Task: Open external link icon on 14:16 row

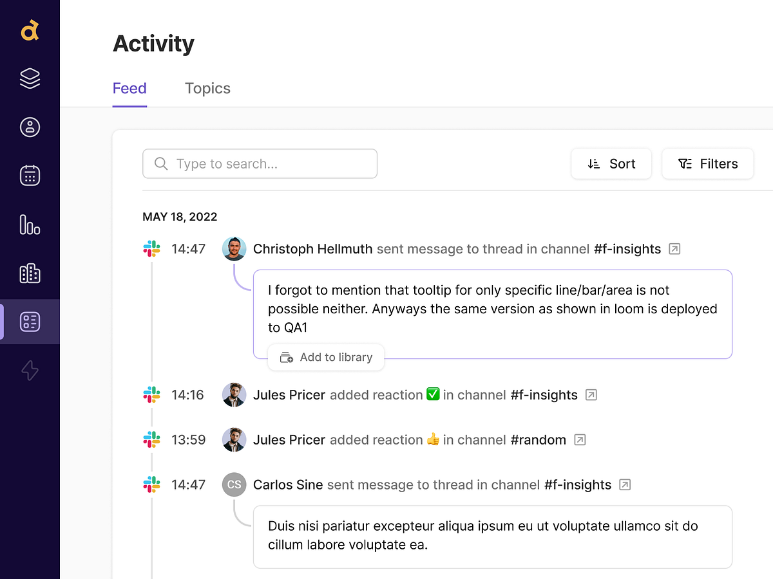Action: pyautogui.click(x=591, y=394)
